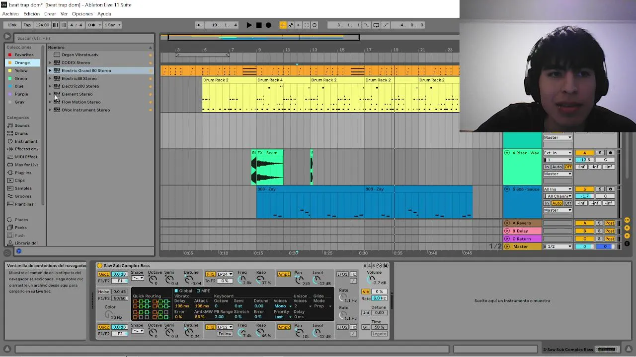This screenshot has width=636, height=357.
Task: Toggle the Automation Arm icon
Action: [x=291, y=25]
